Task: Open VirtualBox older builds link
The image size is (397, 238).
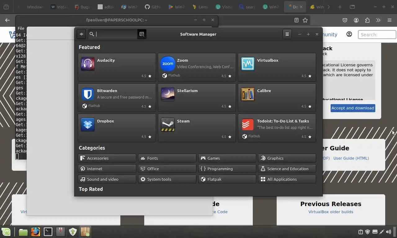Action: click(x=331, y=212)
